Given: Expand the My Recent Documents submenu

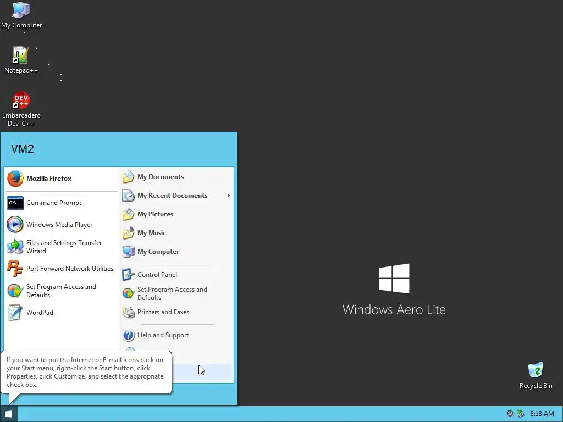Looking at the screenshot, I should 176,196.
